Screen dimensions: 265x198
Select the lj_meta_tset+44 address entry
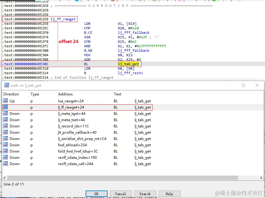click(71, 120)
